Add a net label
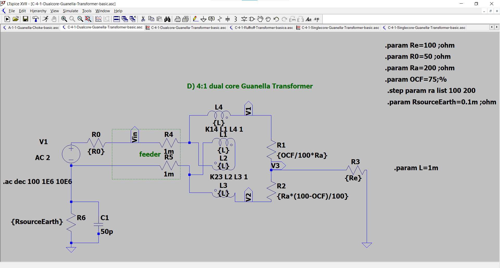 (211, 19)
